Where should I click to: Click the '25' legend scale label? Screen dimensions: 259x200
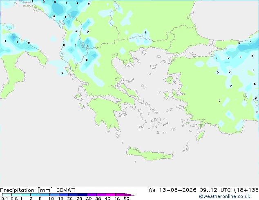tap(79, 198)
